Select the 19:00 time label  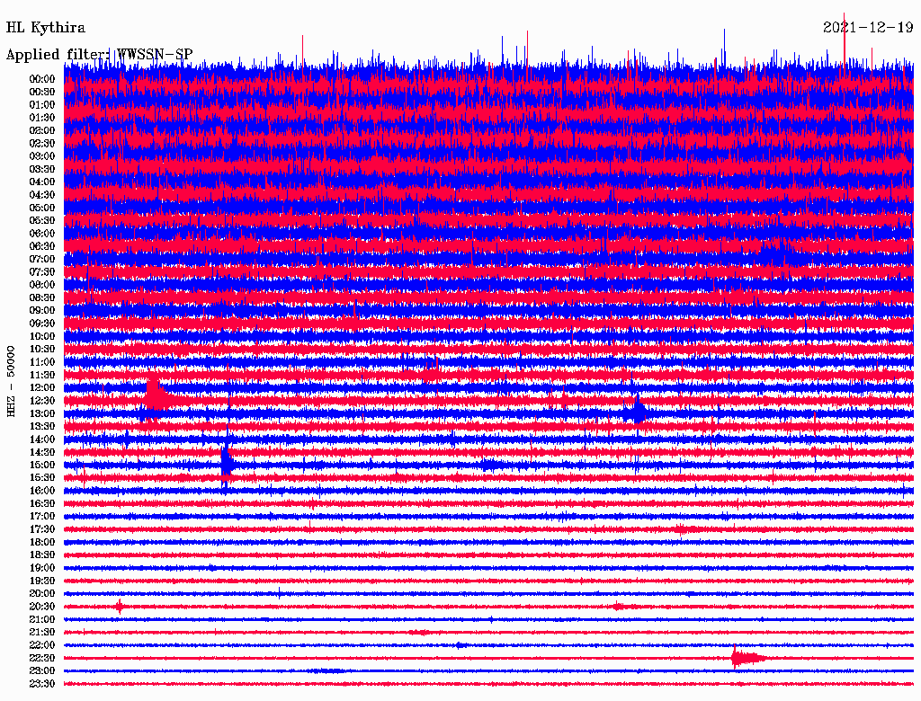42,568
